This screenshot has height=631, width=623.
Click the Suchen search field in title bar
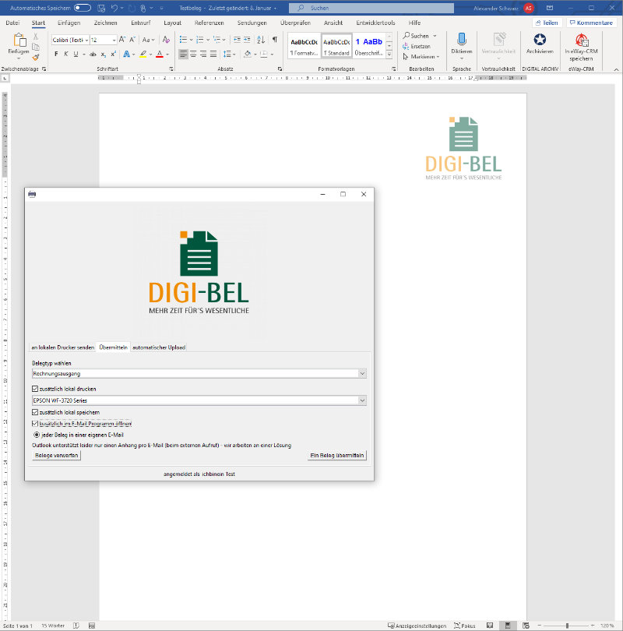click(x=371, y=8)
